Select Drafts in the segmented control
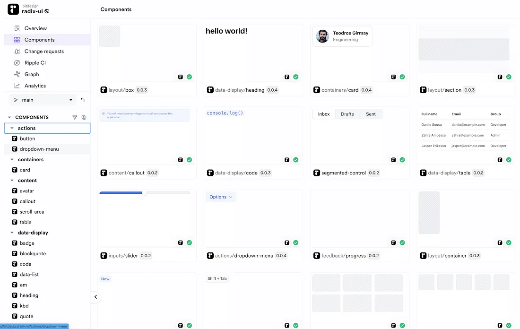The height and width of the screenshot is (329, 520). coord(347,114)
